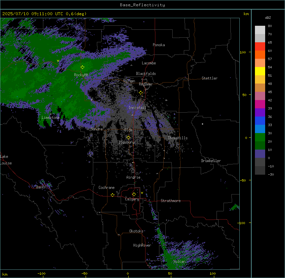This screenshot has height=278, width=285.
Task: Click the Okotoks label
Action: (136, 231)
